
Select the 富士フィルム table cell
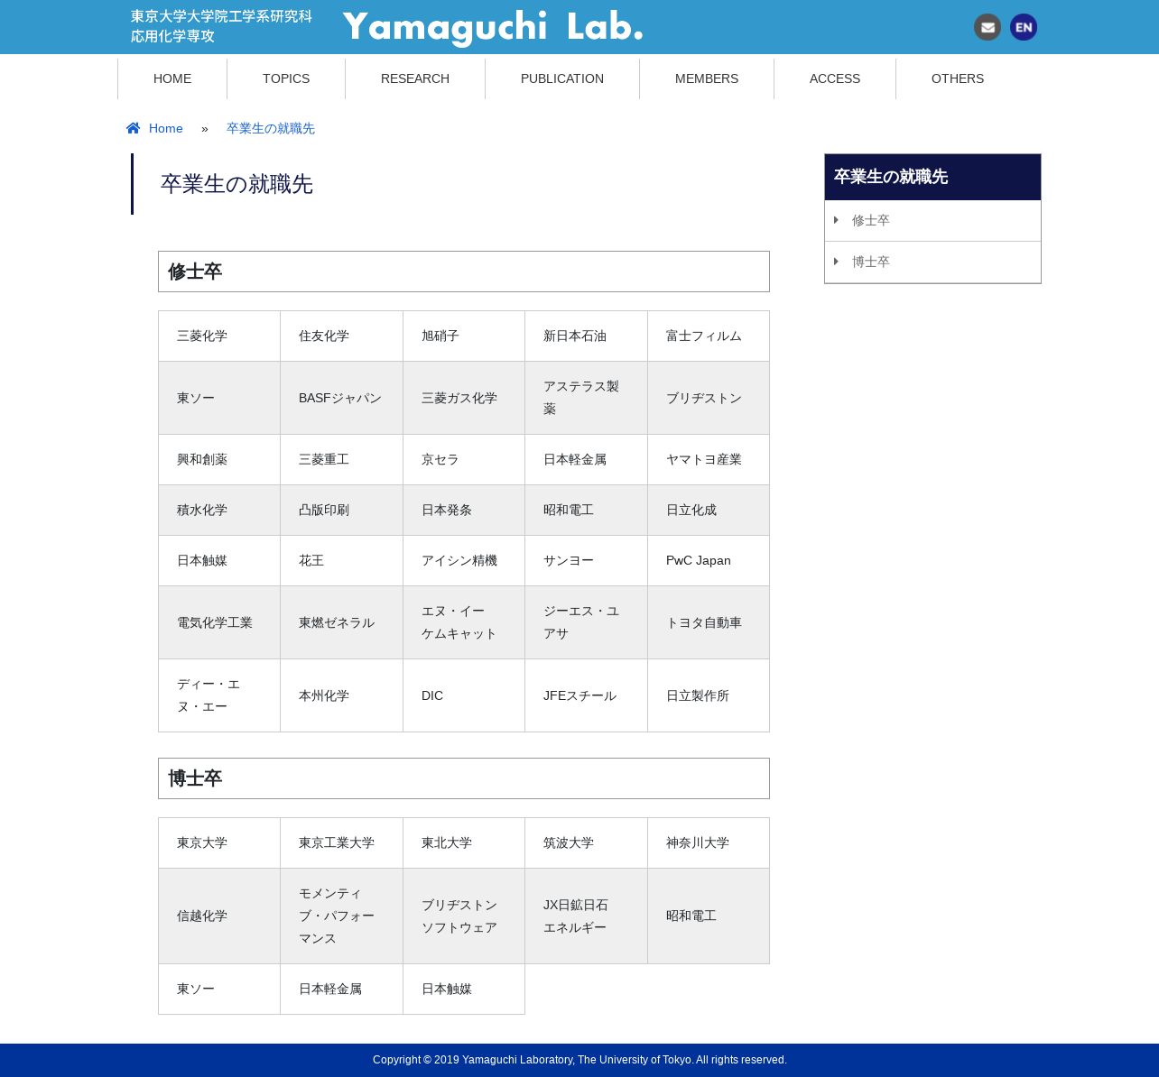click(709, 336)
